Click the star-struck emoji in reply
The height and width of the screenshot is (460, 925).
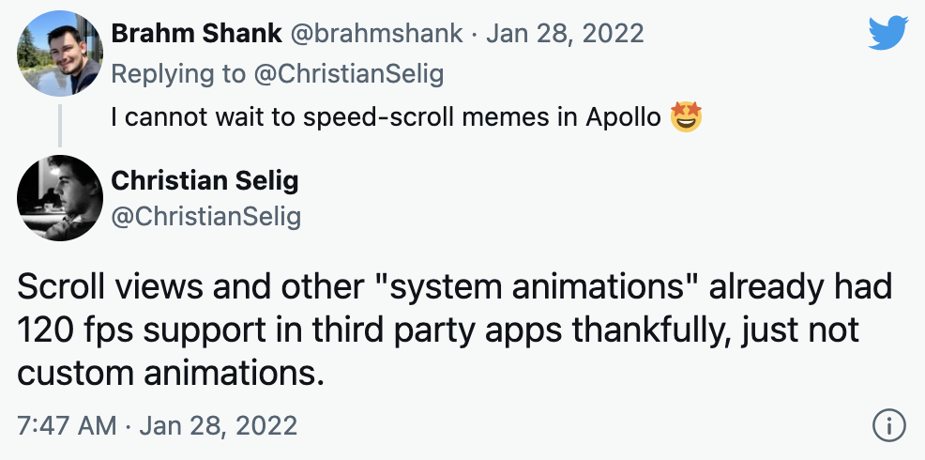(x=686, y=117)
